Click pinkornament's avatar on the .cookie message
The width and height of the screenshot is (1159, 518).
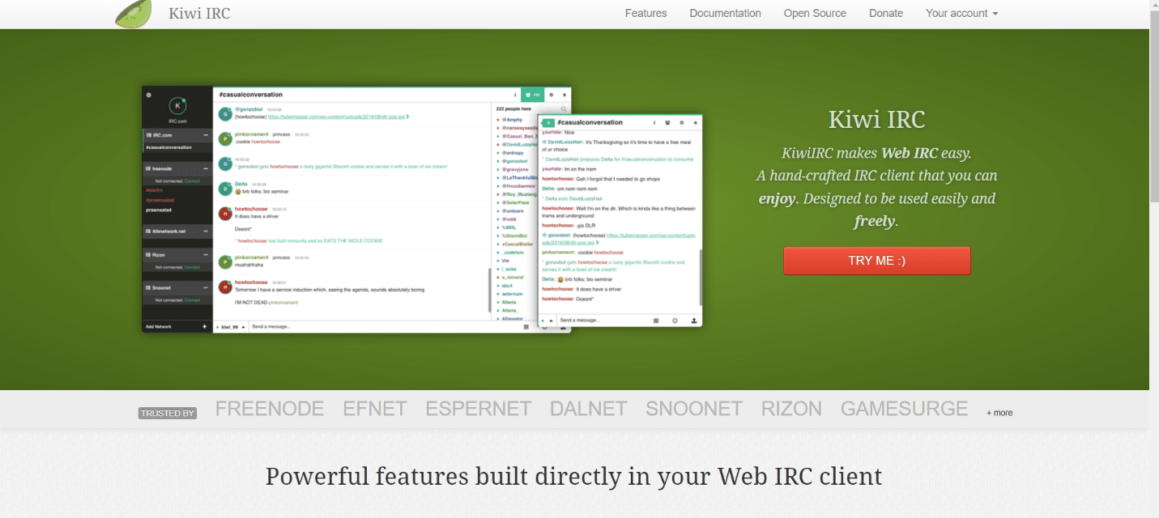(225, 139)
